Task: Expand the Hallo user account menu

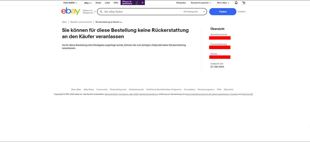Action: (x=70, y=3)
